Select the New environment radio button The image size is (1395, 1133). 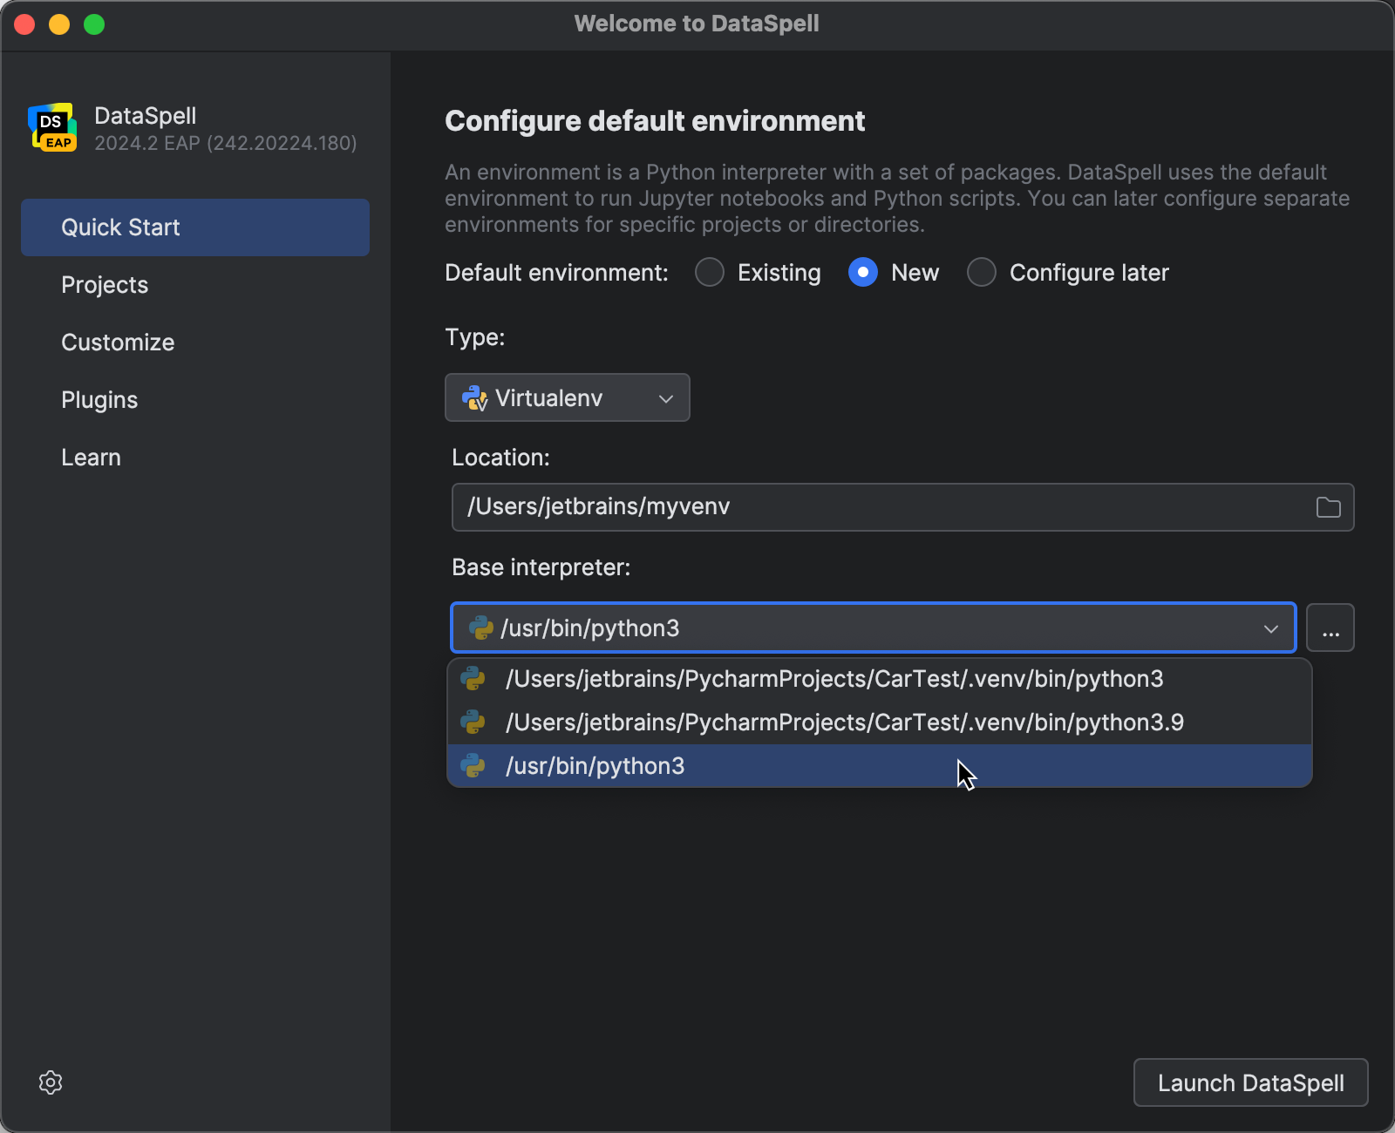tap(862, 272)
